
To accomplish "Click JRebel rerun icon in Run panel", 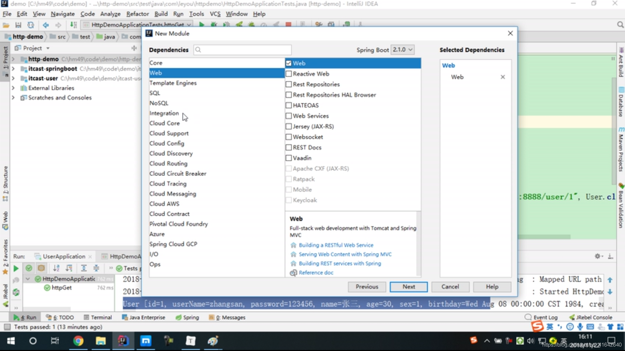I will tap(16, 292).
